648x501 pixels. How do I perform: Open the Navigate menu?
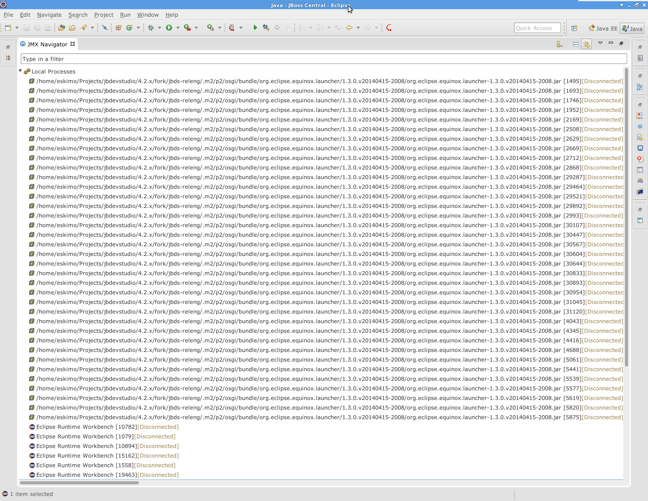pyautogui.click(x=49, y=15)
